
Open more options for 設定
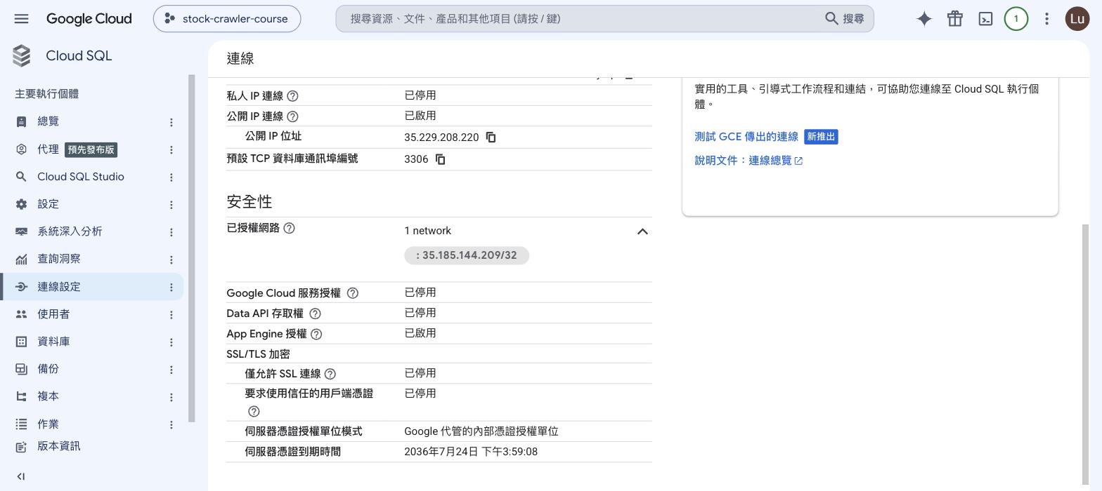coord(171,204)
